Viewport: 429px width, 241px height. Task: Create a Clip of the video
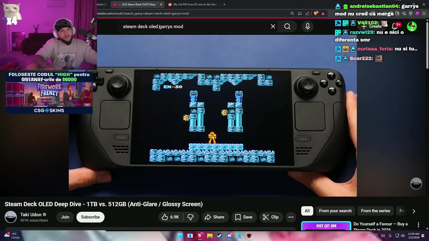271,217
